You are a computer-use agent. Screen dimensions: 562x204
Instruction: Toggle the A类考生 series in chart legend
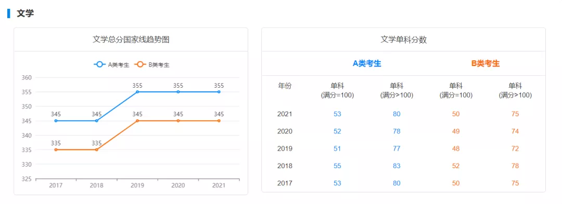point(111,65)
